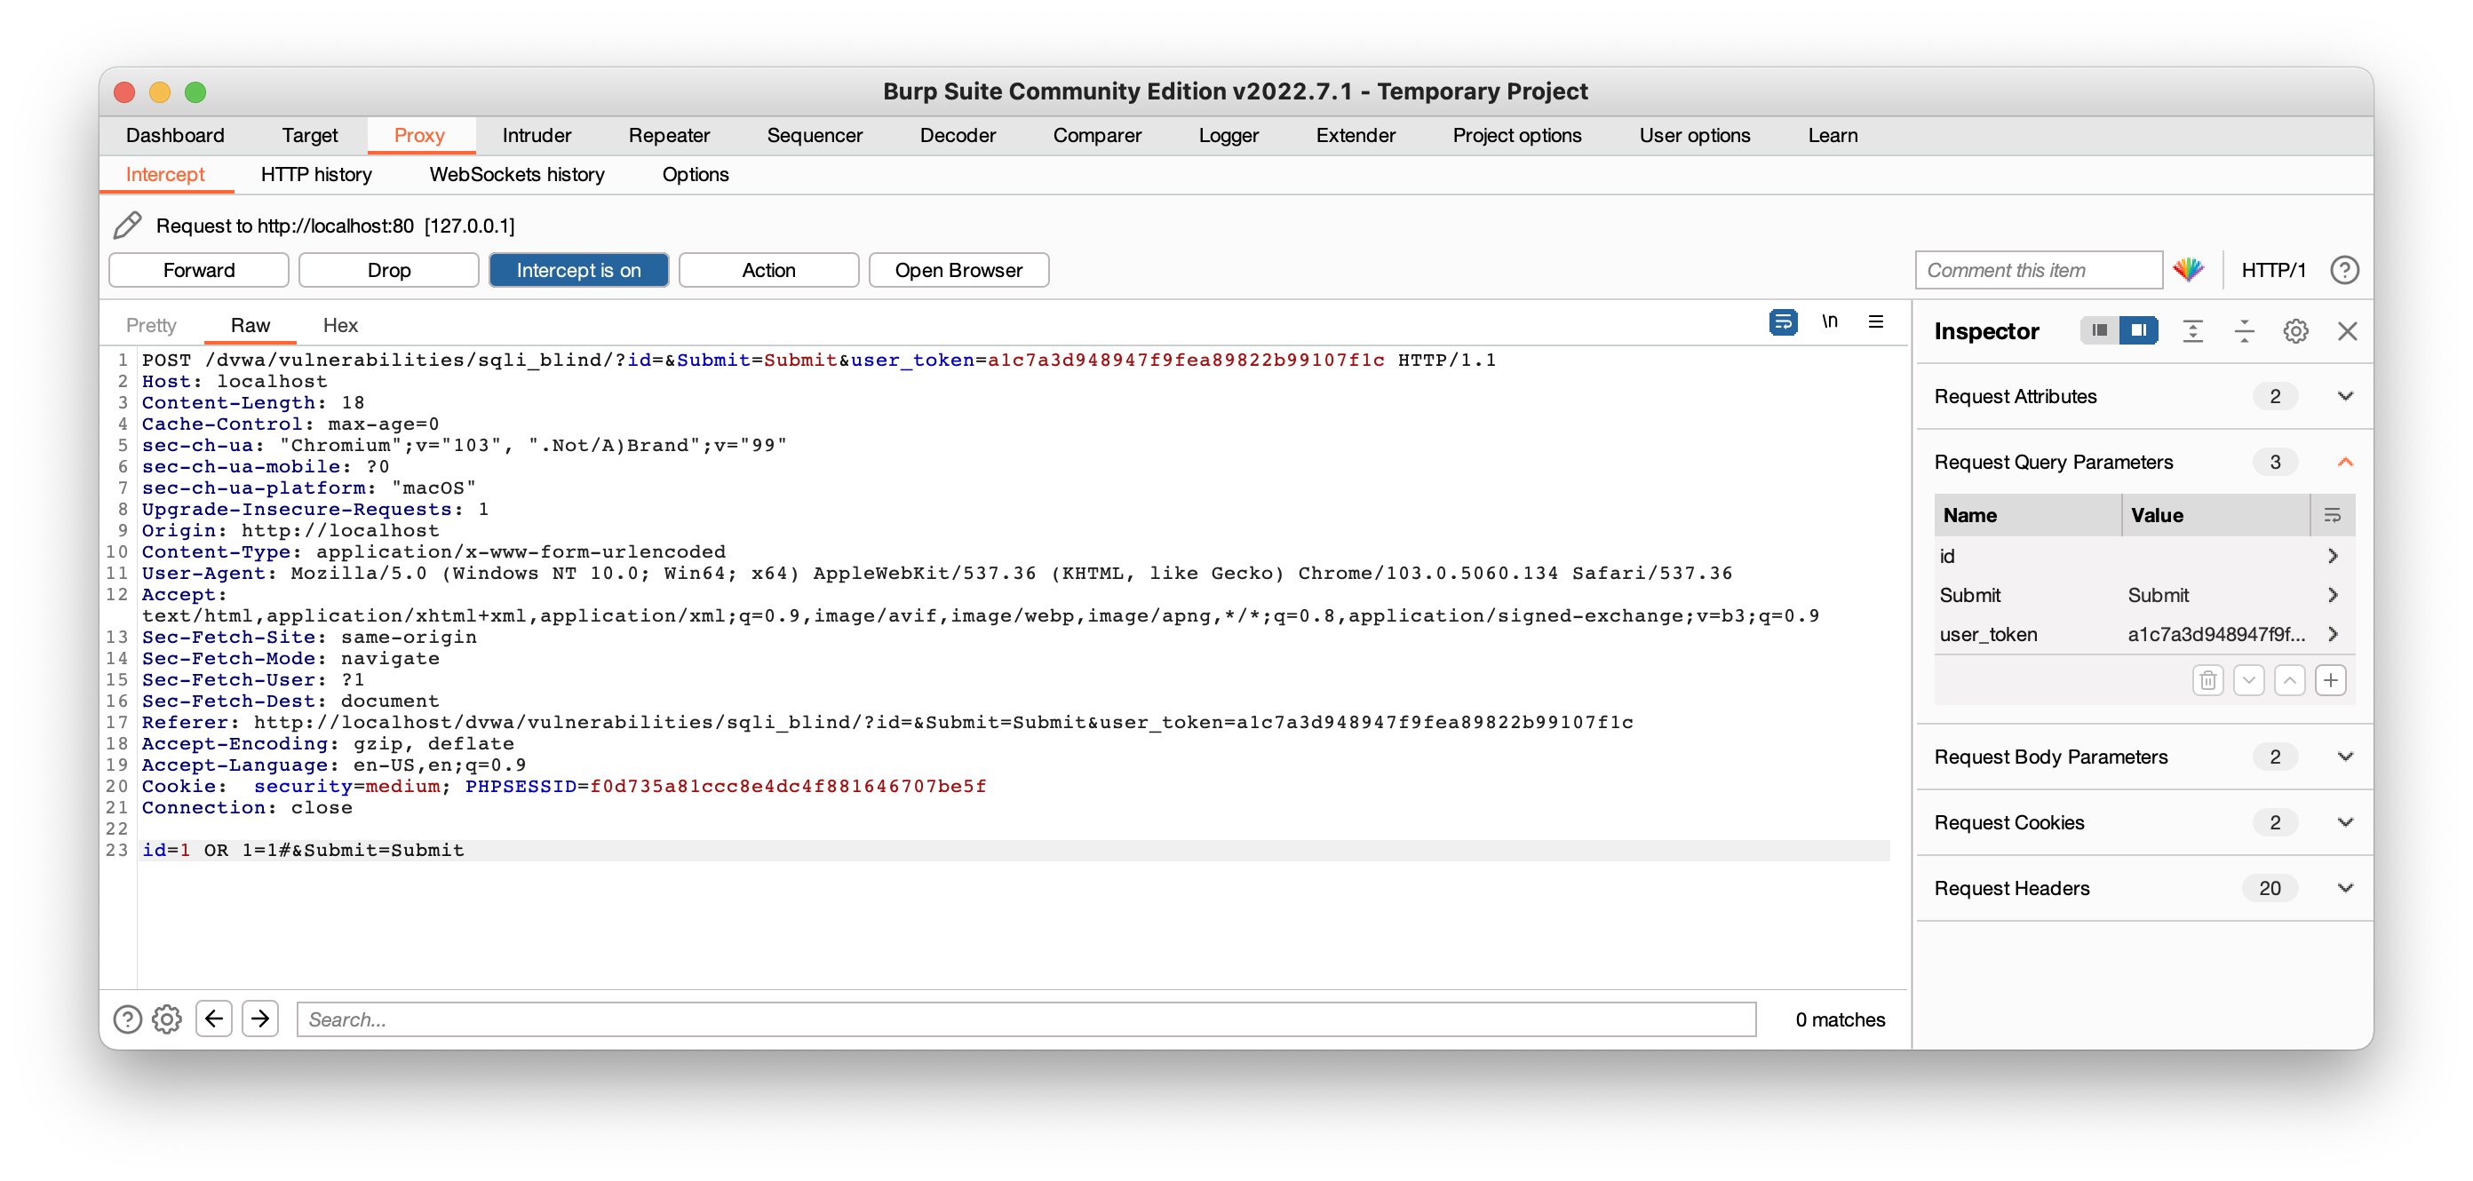
Task: Click the Drop button
Action: click(x=389, y=271)
